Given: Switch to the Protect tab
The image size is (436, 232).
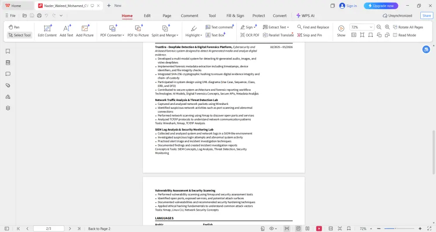Looking at the screenshot, I should tap(259, 16).
